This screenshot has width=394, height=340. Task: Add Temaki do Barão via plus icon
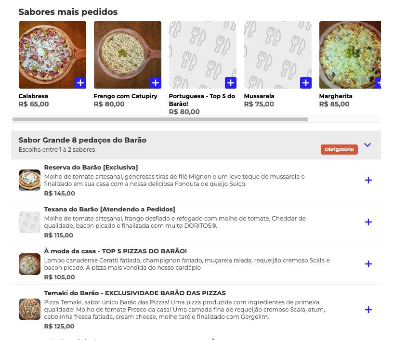(368, 311)
